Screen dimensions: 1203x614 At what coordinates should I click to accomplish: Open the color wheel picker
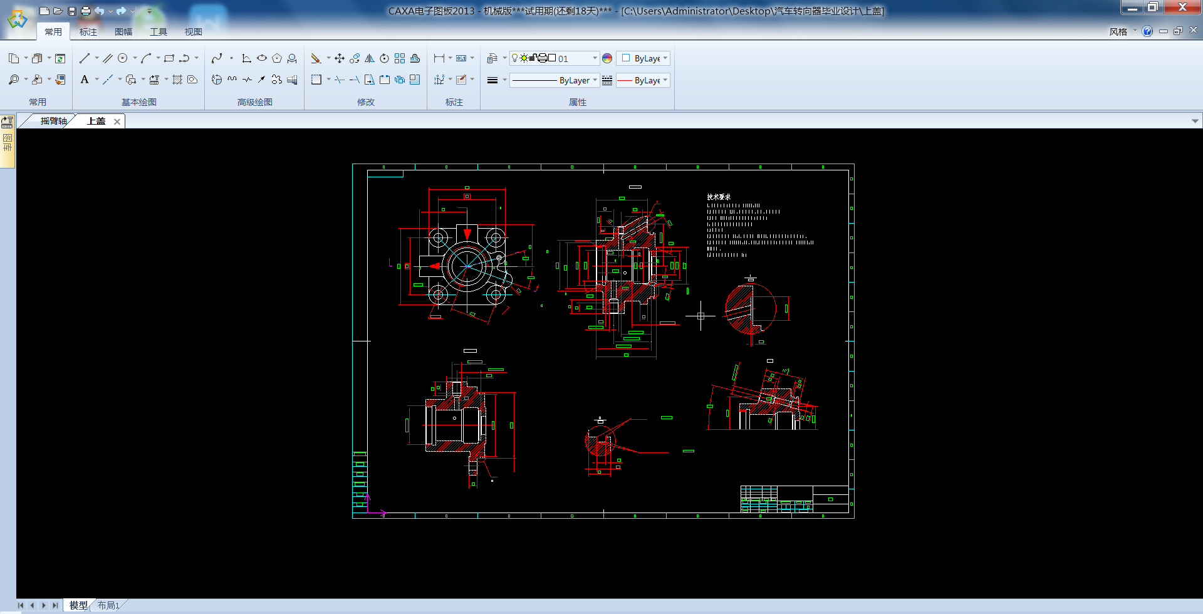pyautogui.click(x=607, y=58)
